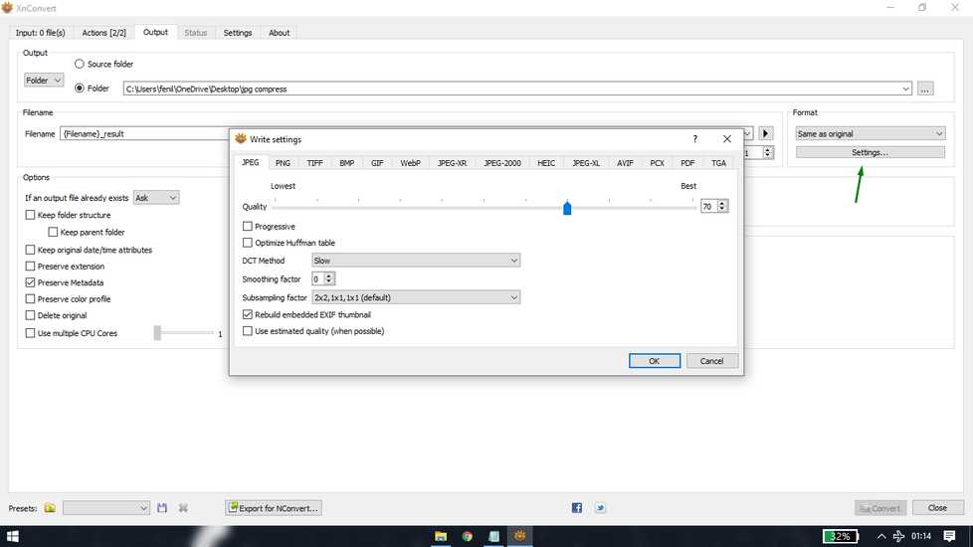
Task: Enable Progressive JPEG option
Action: [248, 227]
